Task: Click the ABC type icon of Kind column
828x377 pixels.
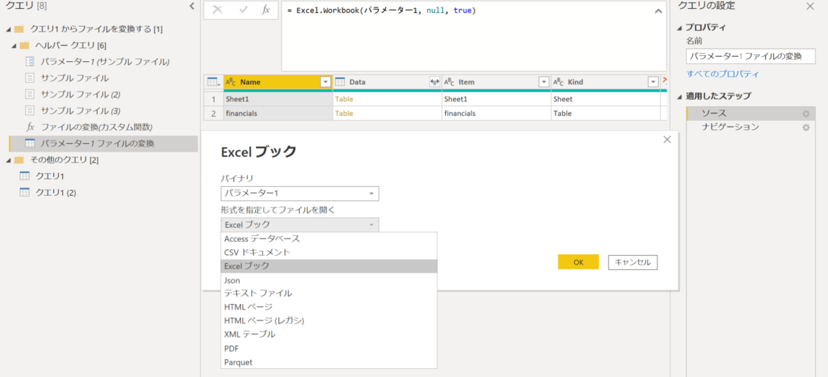Action: pos(559,82)
